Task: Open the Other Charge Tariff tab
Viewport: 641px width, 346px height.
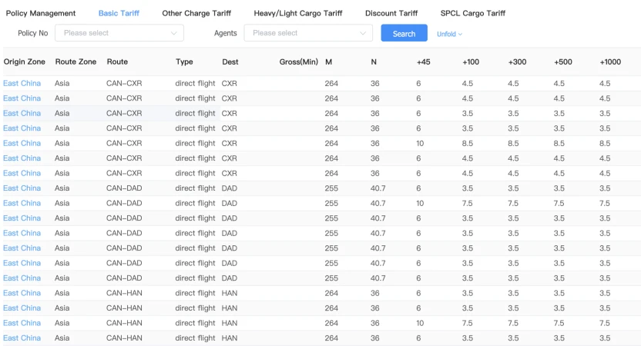Action: pyautogui.click(x=196, y=13)
